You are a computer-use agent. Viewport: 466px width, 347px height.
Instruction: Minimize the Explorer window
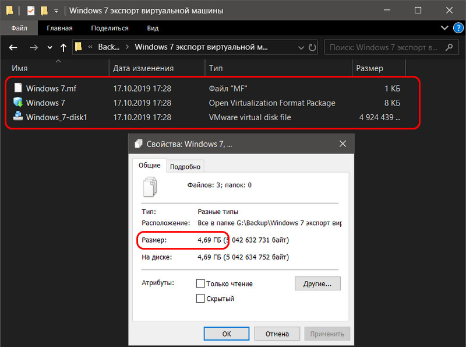[387, 10]
